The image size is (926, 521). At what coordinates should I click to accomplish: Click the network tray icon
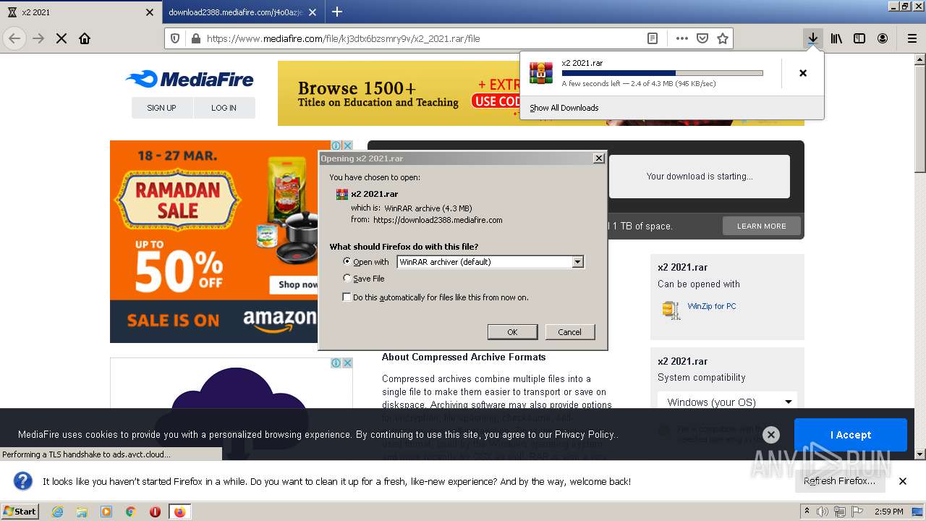pyautogui.click(x=839, y=512)
